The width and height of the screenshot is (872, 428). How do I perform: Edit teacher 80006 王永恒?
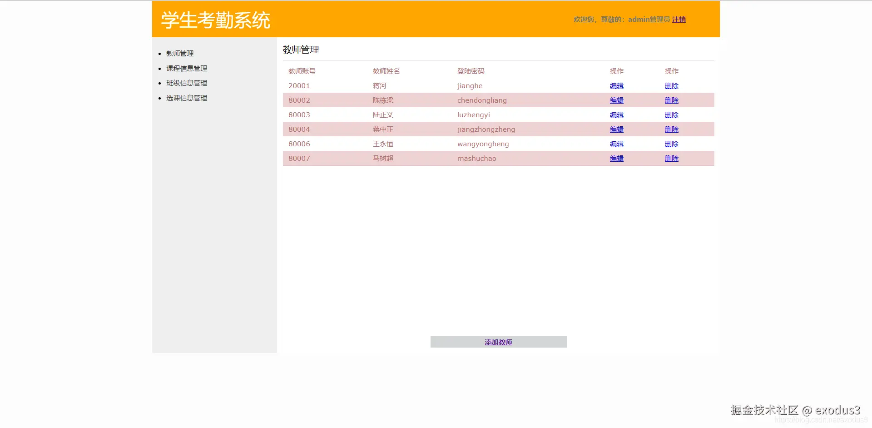(617, 144)
